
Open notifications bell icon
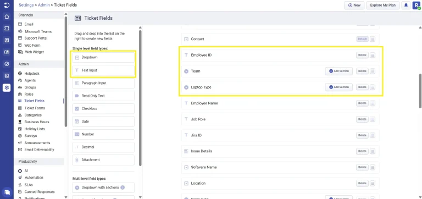pyautogui.click(x=406, y=5)
